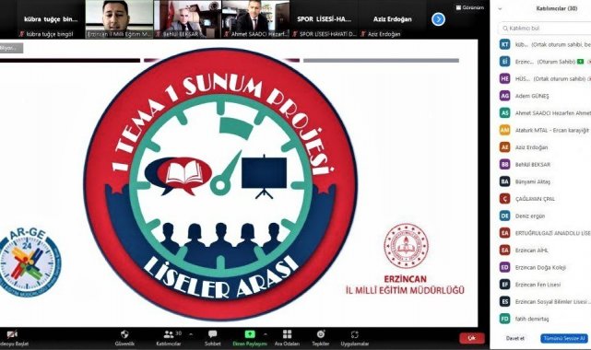This screenshot has height=350, width=591.
Task: Open the Uygulamalar apps icon
Action: [x=355, y=334]
